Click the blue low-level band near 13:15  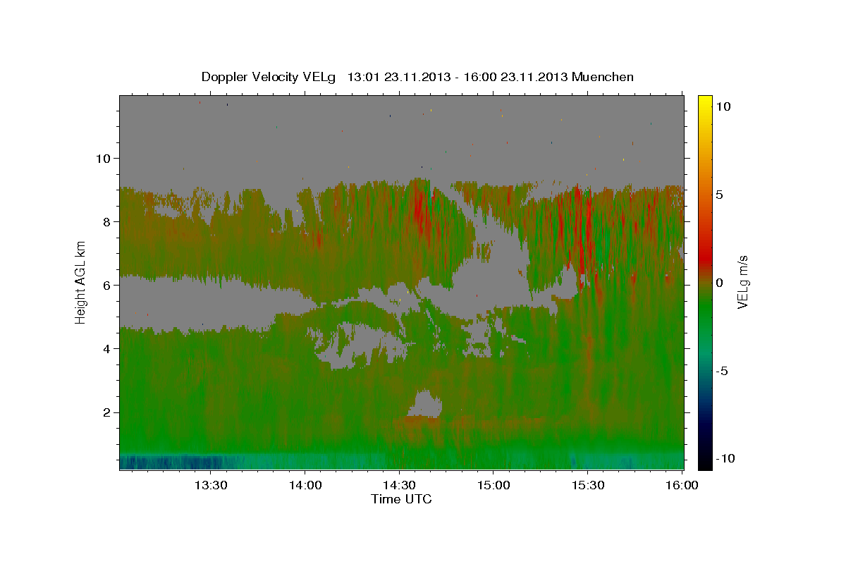tap(173, 462)
